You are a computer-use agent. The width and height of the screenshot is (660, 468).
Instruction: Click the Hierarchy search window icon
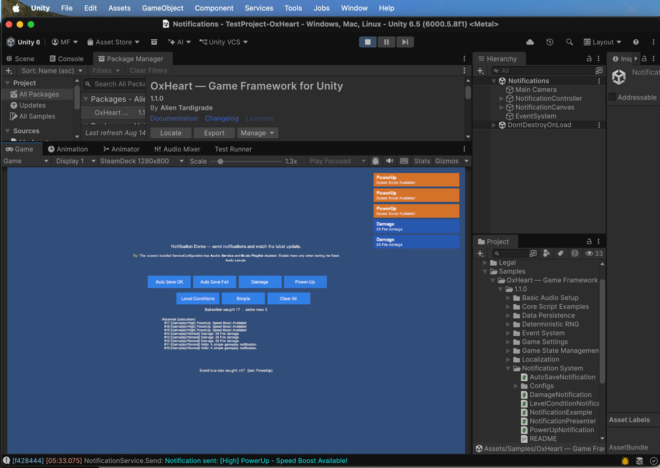click(x=599, y=71)
